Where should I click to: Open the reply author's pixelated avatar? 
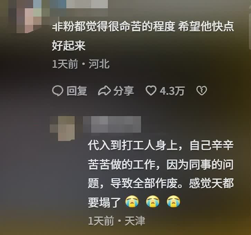pos(63,129)
